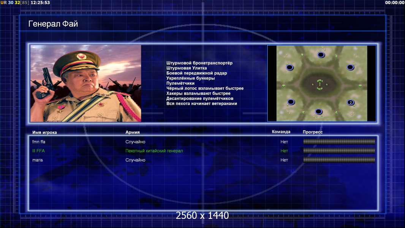Click "Десантирование пулемётчиков" line

[x=200, y=98]
